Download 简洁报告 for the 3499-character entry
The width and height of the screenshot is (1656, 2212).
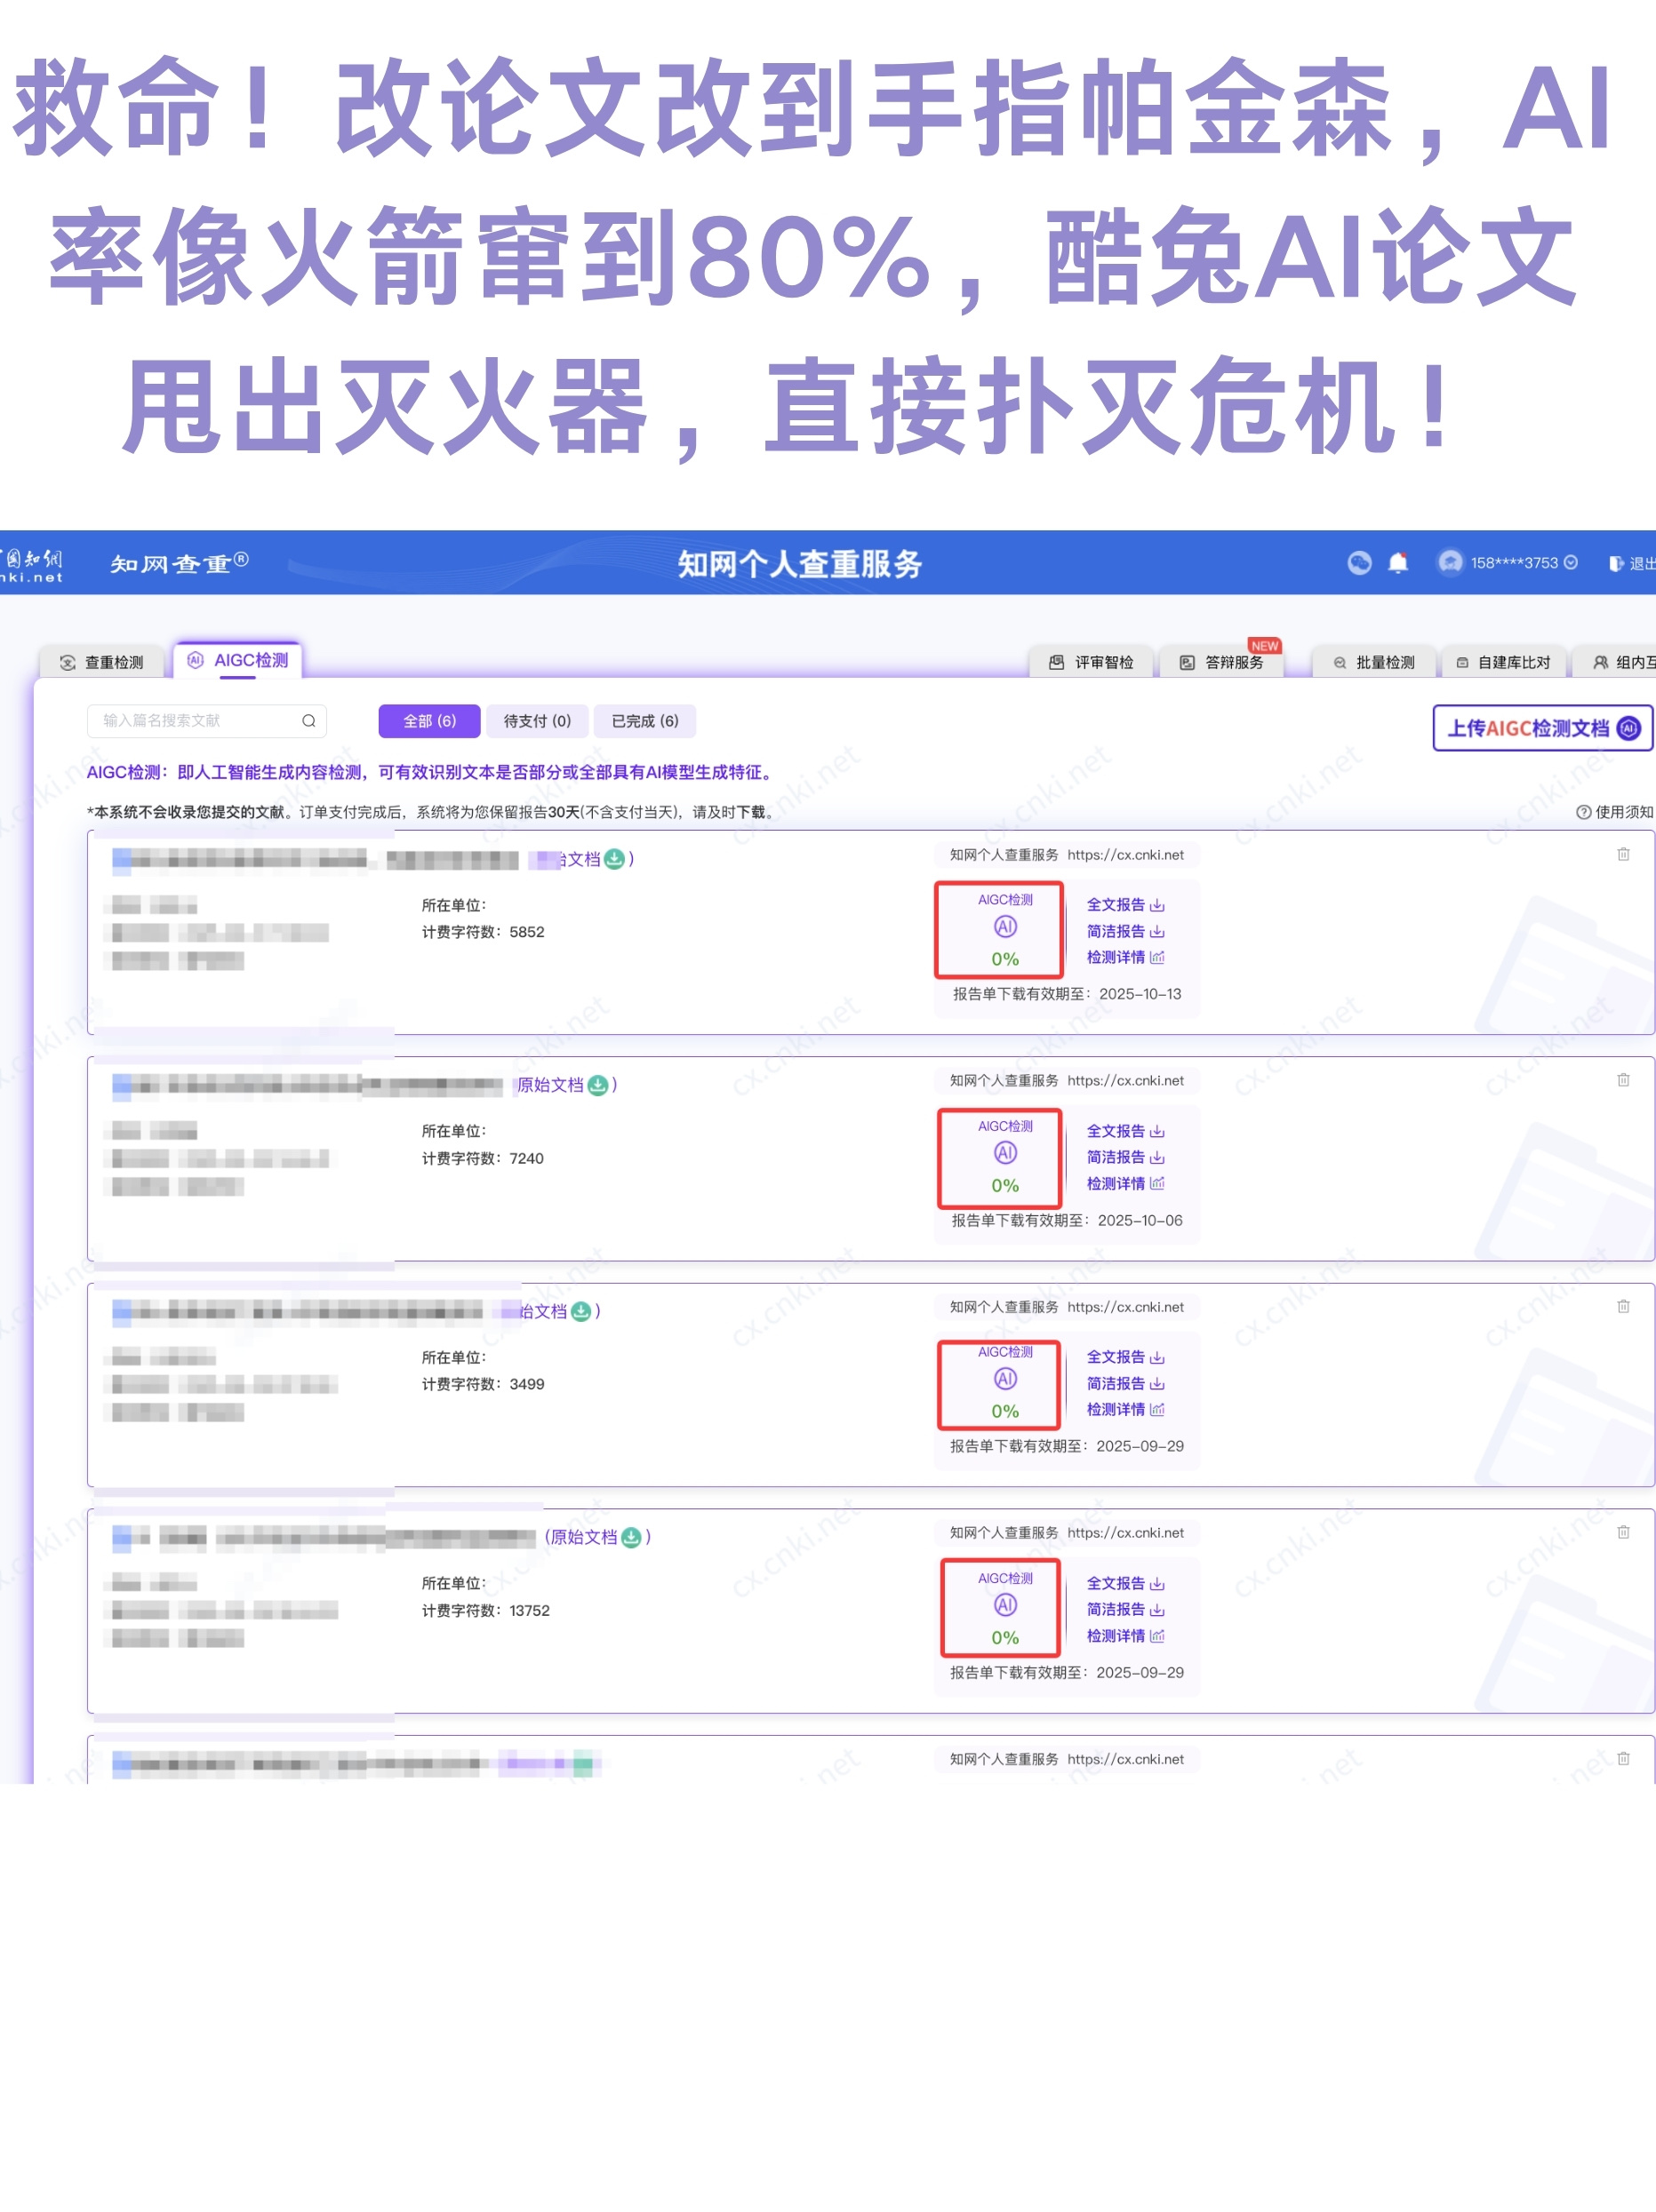[x=1125, y=1383]
